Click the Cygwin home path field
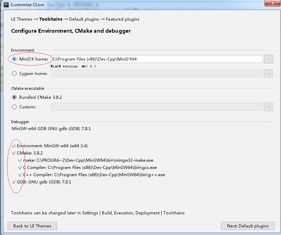Screen dimensions: 281x235 coord(157,74)
